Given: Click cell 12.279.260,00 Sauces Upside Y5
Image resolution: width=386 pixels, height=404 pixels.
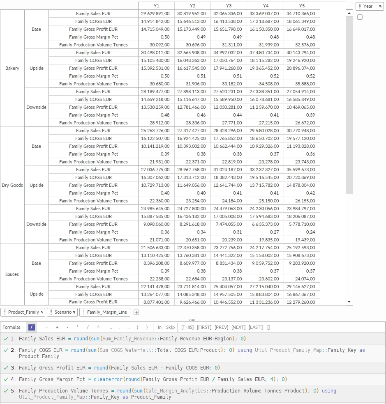Looking at the screenshot, I should tap(302, 302).
